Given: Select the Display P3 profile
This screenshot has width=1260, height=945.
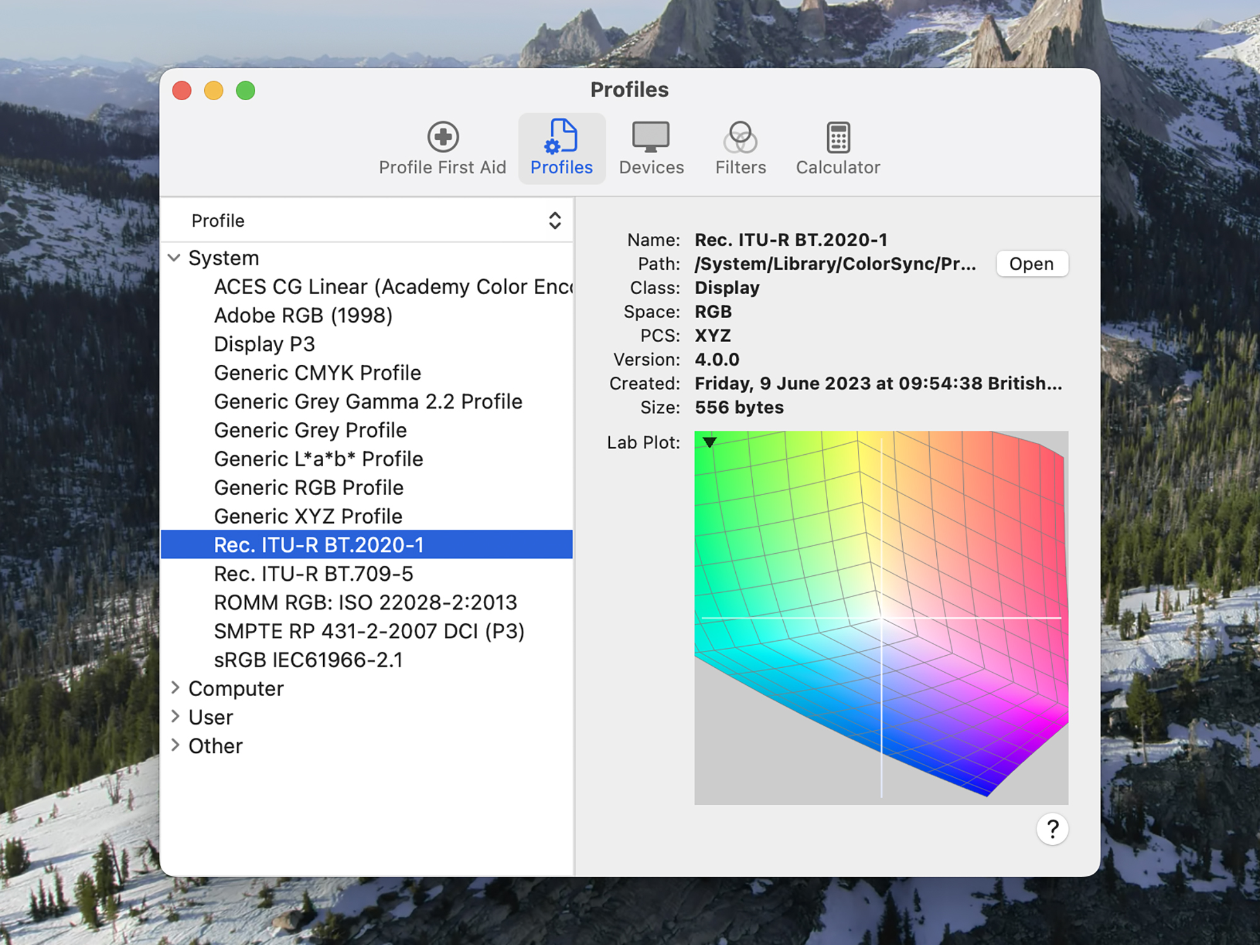Looking at the screenshot, I should [264, 343].
